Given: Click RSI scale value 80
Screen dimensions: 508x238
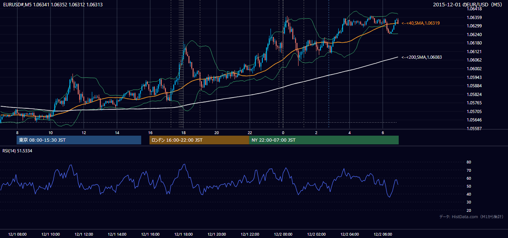Looking at the screenshot, I should 469,162.
